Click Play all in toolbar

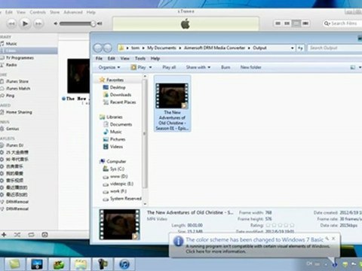coord(169,67)
